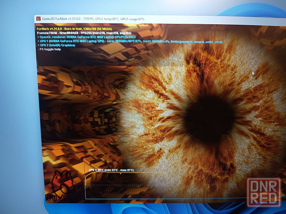Click the "F1: toggle help" overlay line

[55, 49]
